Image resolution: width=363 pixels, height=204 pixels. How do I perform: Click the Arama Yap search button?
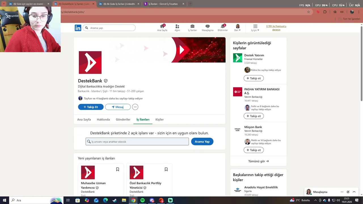pyautogui.click(x=202, y=141)
